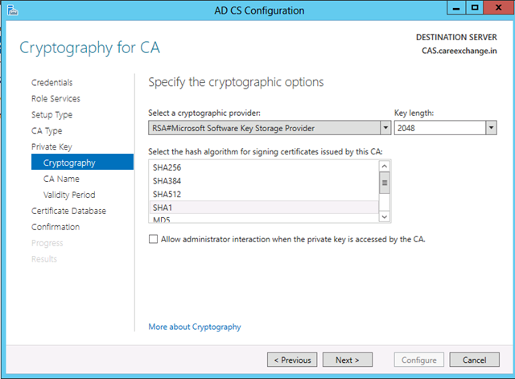
Task: Click the hash algorithm list scrollbar thumb
Action: pos(385,183)
